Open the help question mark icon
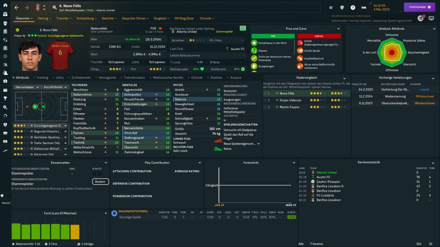440x247 pixels. [x=353, y=7]
